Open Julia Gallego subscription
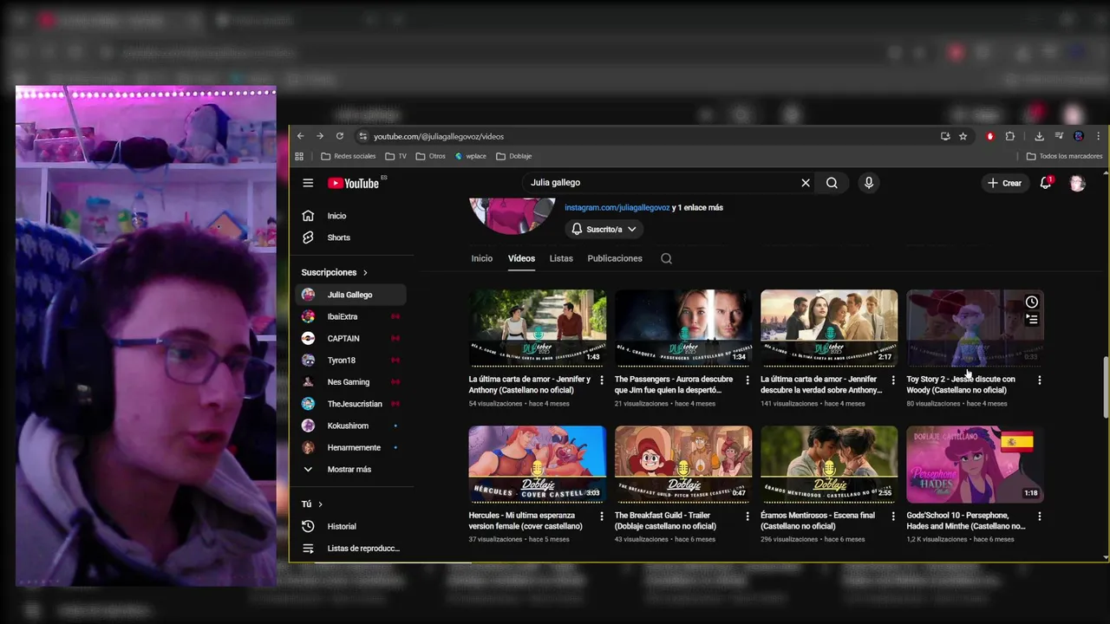The width and height of the screenshot is (1110, 624). pos(350,295)
